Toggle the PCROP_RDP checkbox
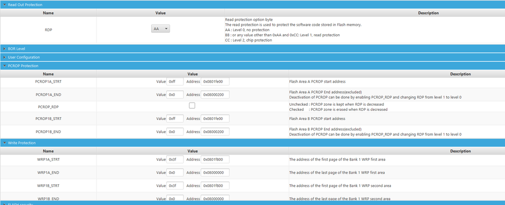This screenshot has height=205, width=505. pyautogui.click(x=192, y=105)
